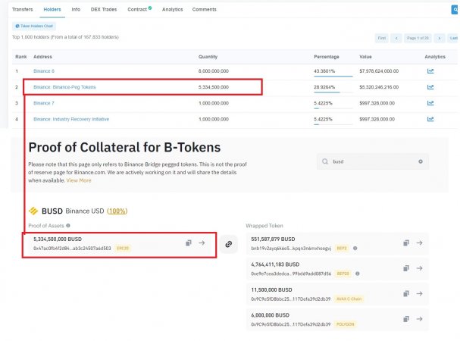The height and width of the screenshot is (341, 460).
Task: Click the Quantity column header
Action: pos(208,57)
